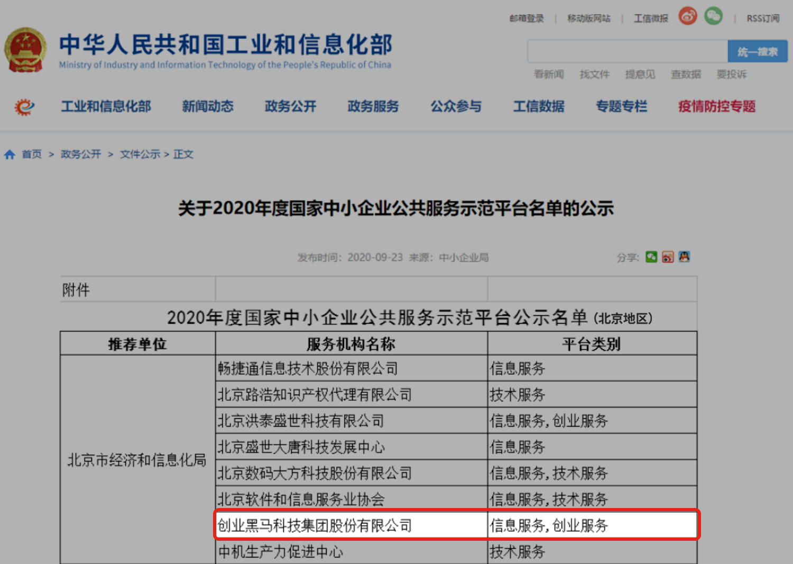Select the 提意见 search filter

[640, 74]
